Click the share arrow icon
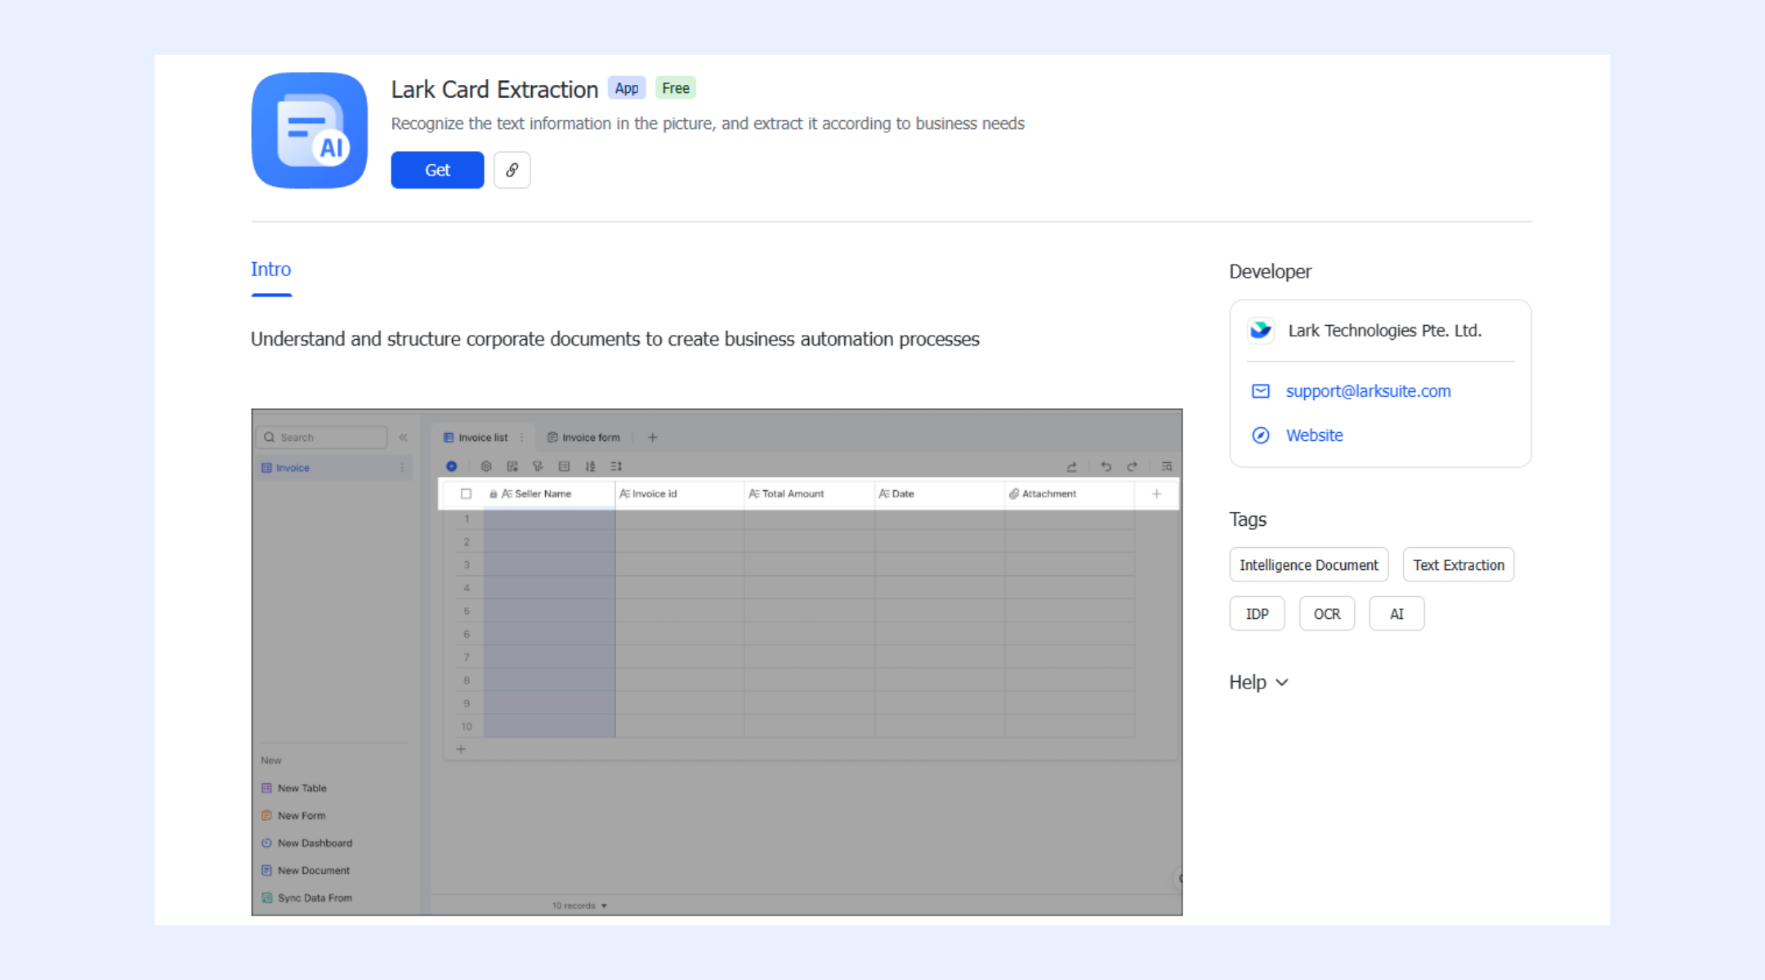 1072,466
